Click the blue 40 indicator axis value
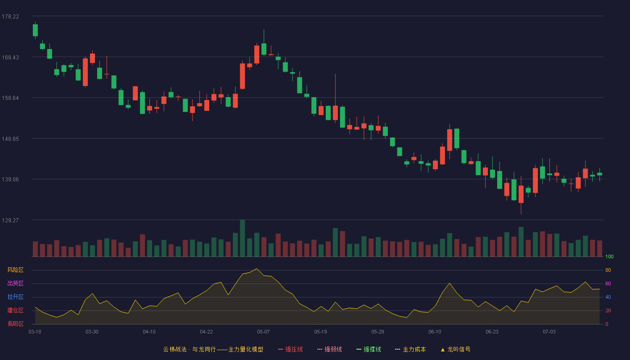The height and width of the screenshot is (360, 630). [608, 297]
